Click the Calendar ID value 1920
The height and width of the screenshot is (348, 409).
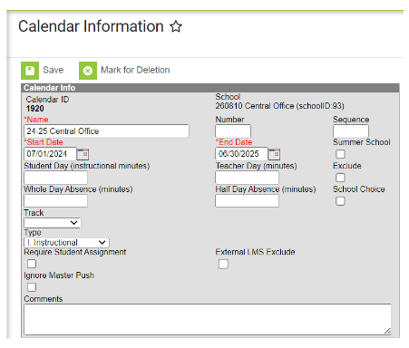click(x=34, y=109)
